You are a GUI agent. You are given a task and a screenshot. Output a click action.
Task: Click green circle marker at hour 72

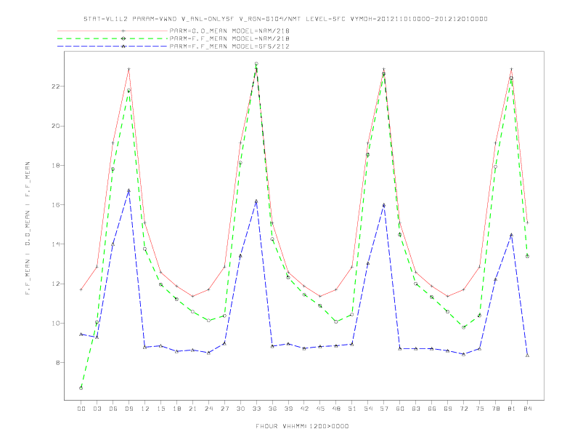[x=463, y=327]
